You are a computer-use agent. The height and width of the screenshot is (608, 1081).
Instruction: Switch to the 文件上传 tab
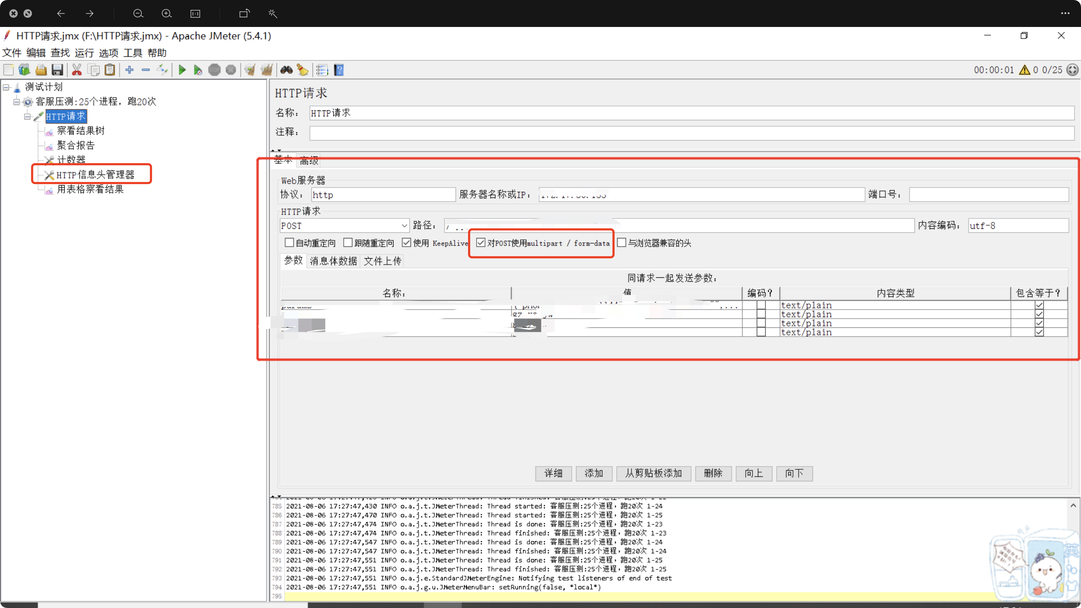click(382, 261)
